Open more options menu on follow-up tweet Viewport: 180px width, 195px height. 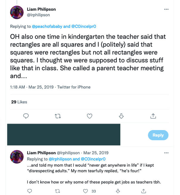pos(166,153)
